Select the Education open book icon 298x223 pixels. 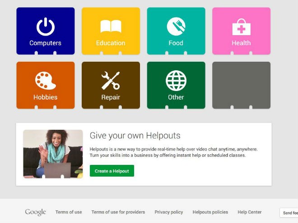point(111,26)
